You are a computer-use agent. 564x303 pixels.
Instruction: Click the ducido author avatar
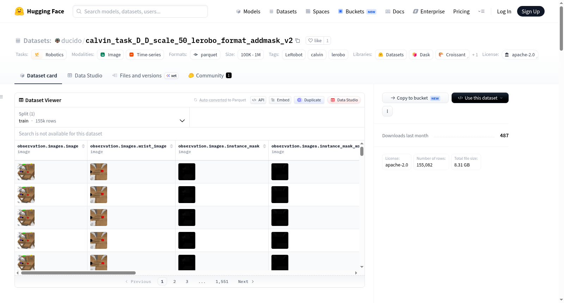pos(57,40)
